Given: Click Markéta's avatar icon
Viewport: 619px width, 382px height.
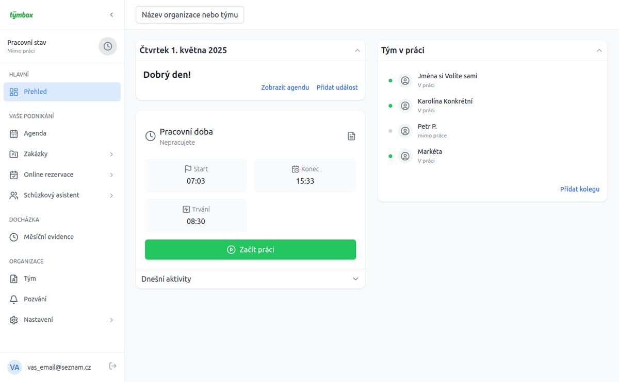Looking at the screenshot, I should pyautogui.click(x=405, y=156).
